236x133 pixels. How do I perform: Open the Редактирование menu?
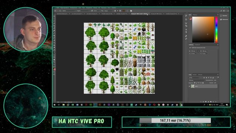point(65,8)
